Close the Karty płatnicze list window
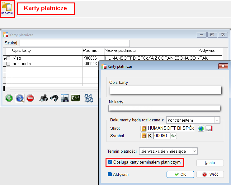Viewport: 231px width, 185px height. pos(223,35)
